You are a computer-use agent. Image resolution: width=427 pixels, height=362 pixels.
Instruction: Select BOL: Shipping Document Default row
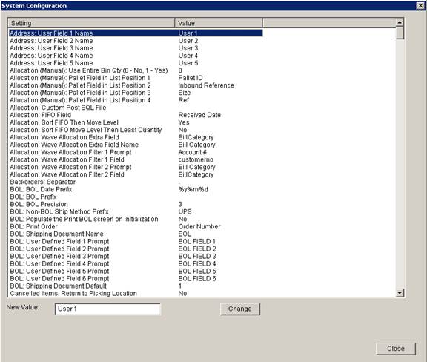tap(136, 286)
